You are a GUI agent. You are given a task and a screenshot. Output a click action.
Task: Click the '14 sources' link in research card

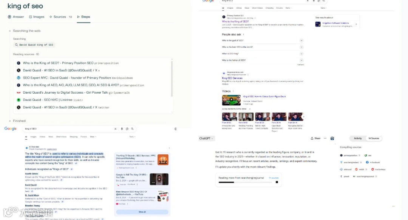[274, 178]
